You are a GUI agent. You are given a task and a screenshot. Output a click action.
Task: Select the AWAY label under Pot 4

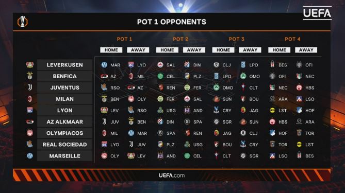coord(306,50)
